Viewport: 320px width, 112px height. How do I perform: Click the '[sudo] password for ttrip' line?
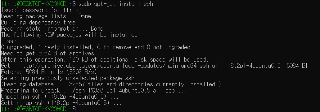click(41, 10)
